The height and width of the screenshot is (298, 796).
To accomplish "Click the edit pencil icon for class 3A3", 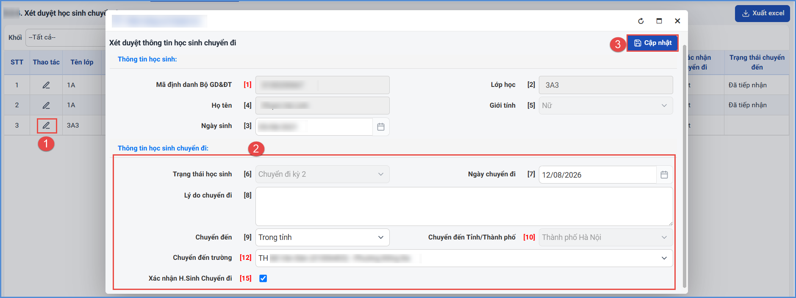I will [x=46, y=125].
